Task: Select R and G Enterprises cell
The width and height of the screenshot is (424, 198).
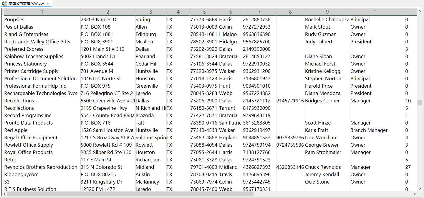Action: click(x=42, y=34)
